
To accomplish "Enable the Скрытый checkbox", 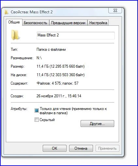I will [37, 120].
